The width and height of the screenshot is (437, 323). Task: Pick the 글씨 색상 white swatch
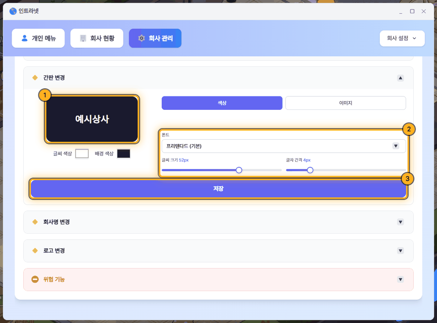(x=82, y=153)
